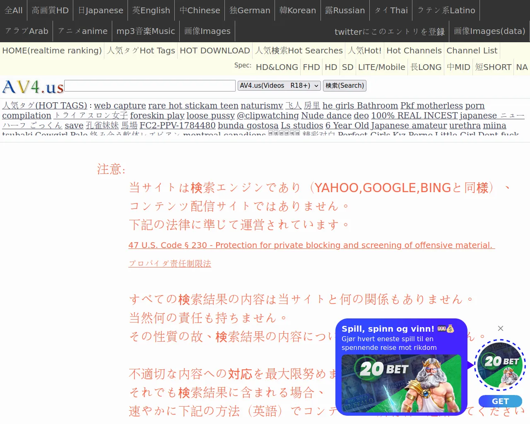Viewport: 530px width, 424px height.
Task: Open the Channel List page
Action: pos(472,51)
